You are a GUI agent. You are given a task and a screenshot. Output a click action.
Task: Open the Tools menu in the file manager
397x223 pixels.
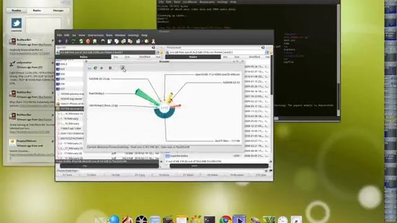tap(109, 35)
